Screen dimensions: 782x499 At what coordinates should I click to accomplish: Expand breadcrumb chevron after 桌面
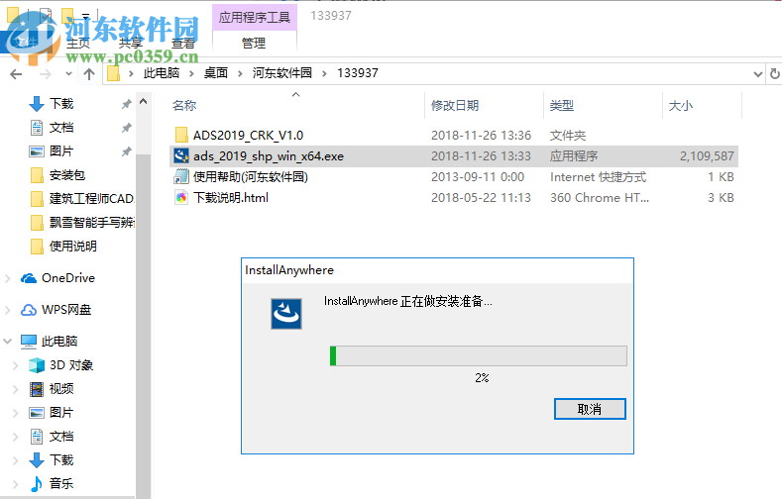coord(240,73)
